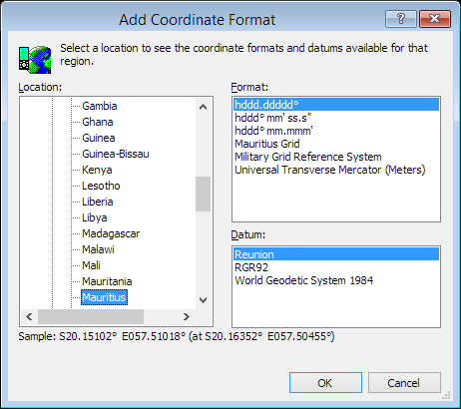Select the Reunion datum

point(336,254)
